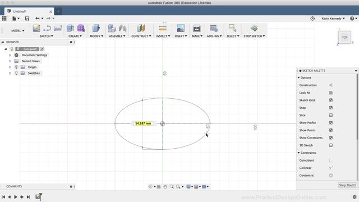Toggle the Sketches visibility light bulb
The width and height of the screenshot is (359, 202).
[x=16, y=73]
